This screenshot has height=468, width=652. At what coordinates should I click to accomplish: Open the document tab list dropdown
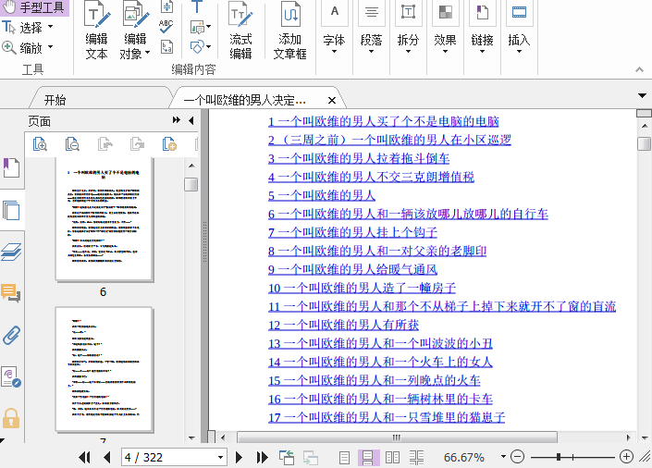pos(642,95)
